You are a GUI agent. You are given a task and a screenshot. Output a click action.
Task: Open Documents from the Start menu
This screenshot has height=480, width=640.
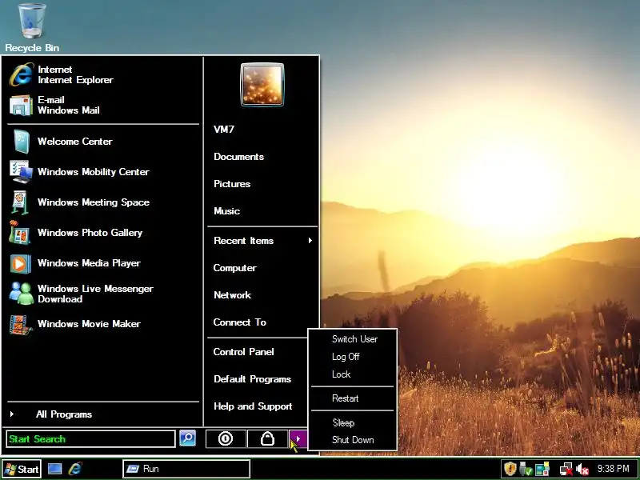point(238,157)
